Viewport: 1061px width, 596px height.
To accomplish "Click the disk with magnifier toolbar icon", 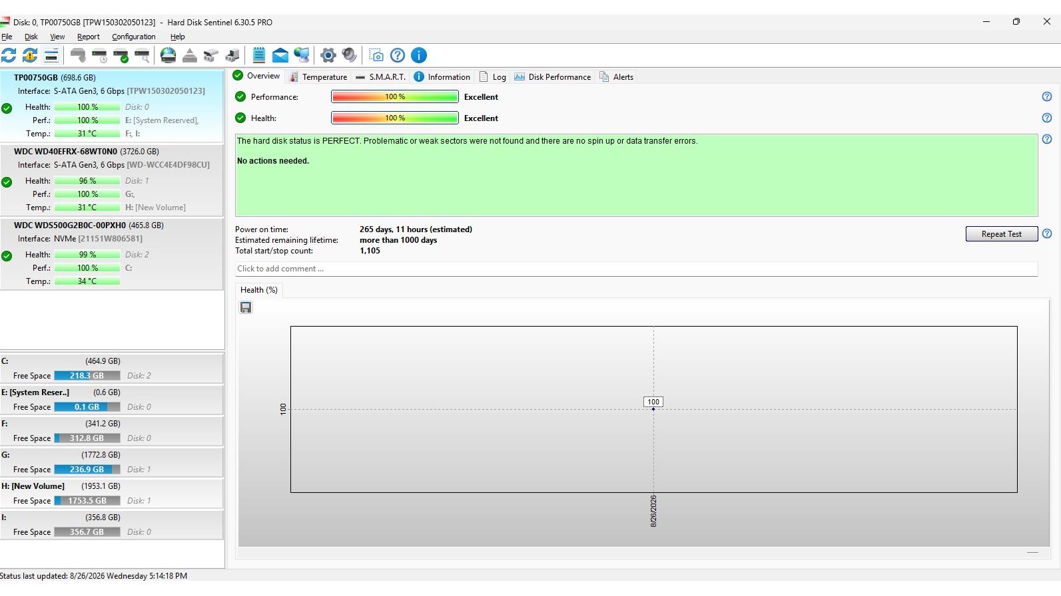I will click(142, 55).
